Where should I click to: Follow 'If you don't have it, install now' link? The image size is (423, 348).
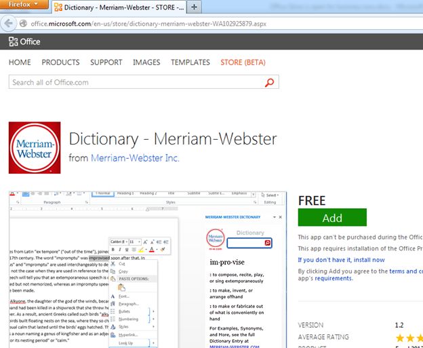341,260
